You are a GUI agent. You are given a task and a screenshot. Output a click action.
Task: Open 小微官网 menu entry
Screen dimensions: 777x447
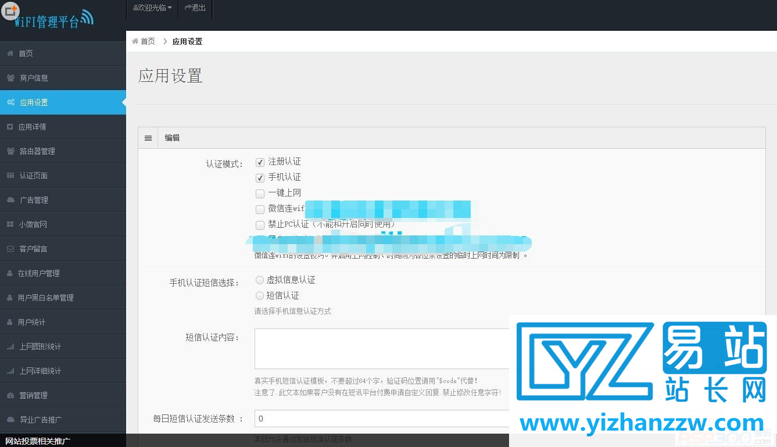click(63, 224)
